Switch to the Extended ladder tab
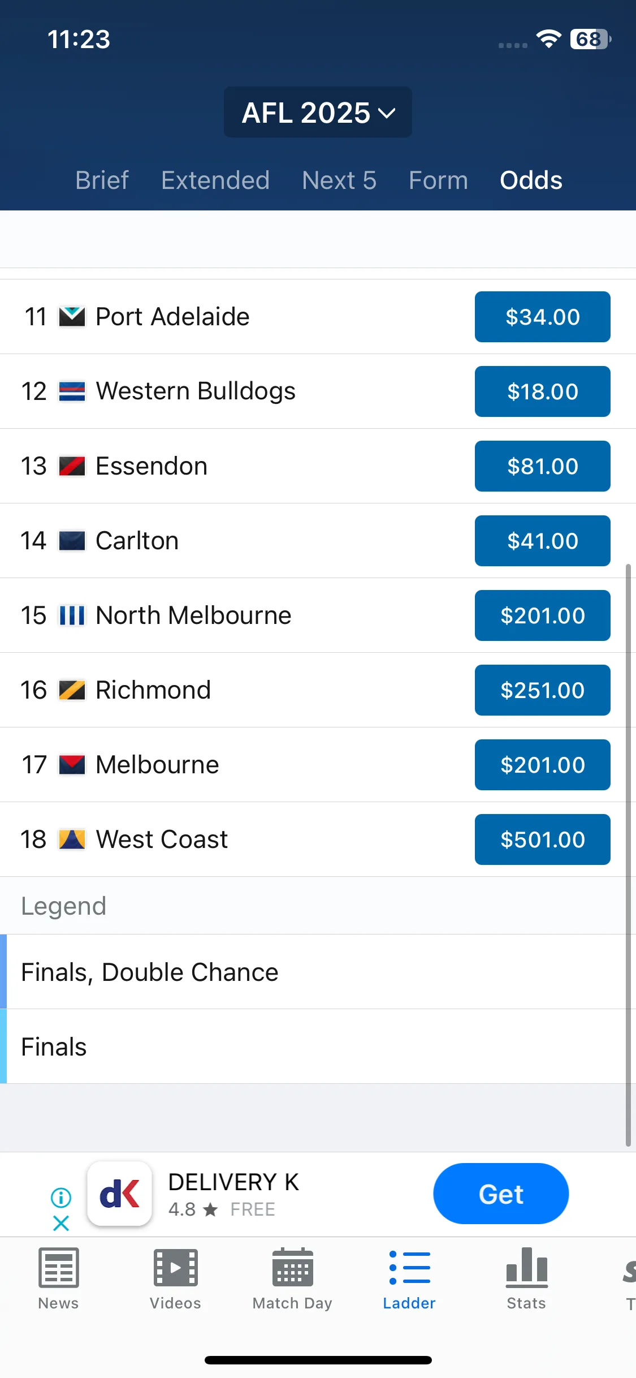 coord(215,180)
